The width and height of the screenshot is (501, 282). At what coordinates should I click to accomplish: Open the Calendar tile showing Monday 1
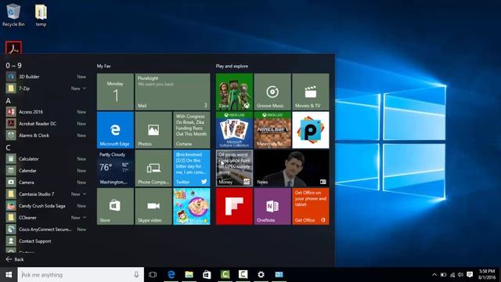coord(115,92)
